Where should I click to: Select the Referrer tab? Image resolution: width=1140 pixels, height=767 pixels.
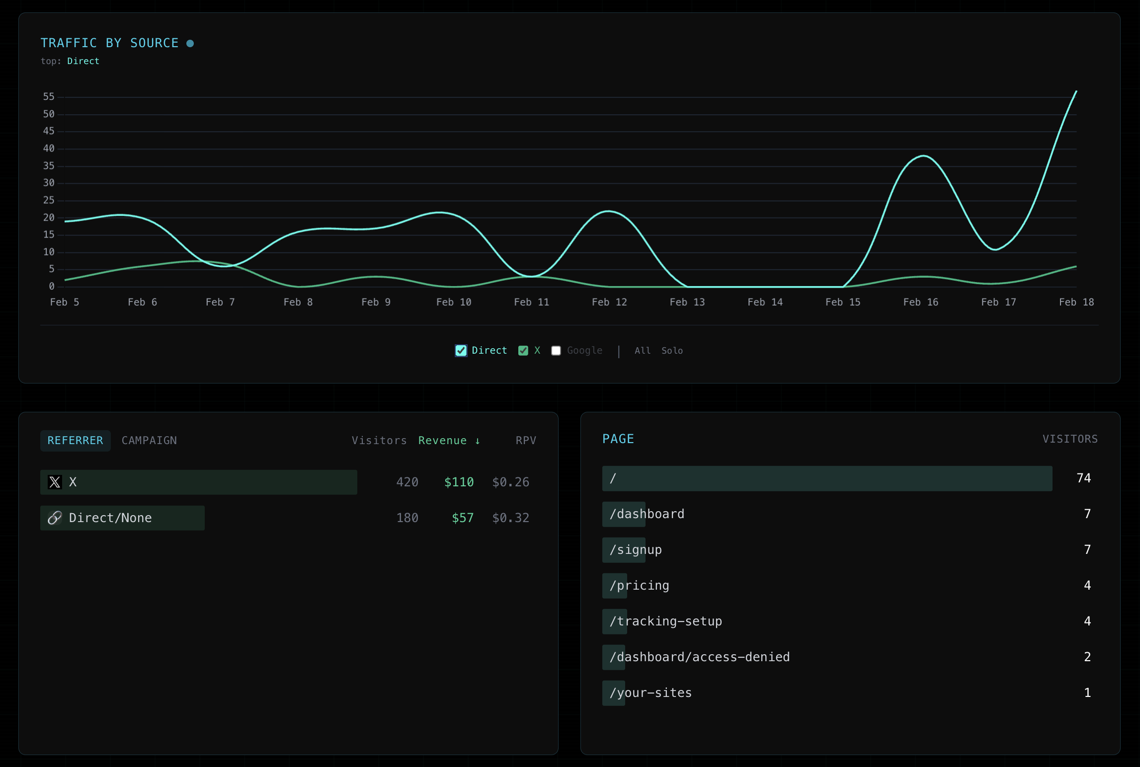[75, 441]
